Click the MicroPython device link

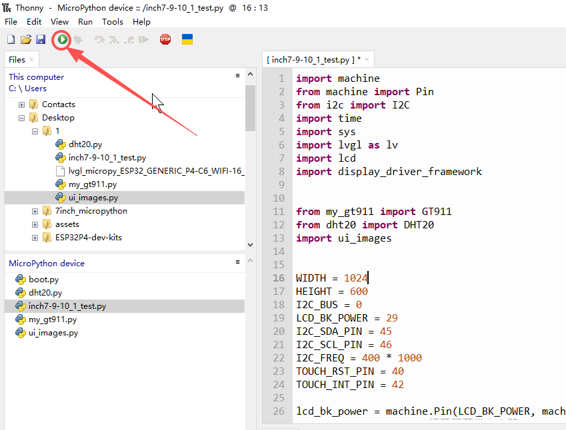[x=47, y=264]
